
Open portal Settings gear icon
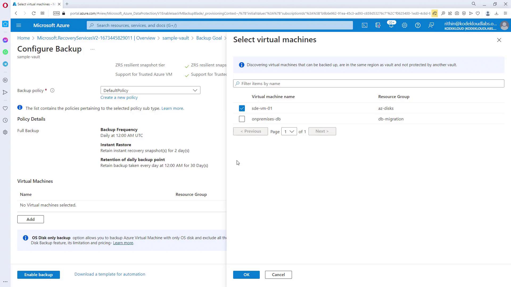pyautogui.click(x=404, y=26)
